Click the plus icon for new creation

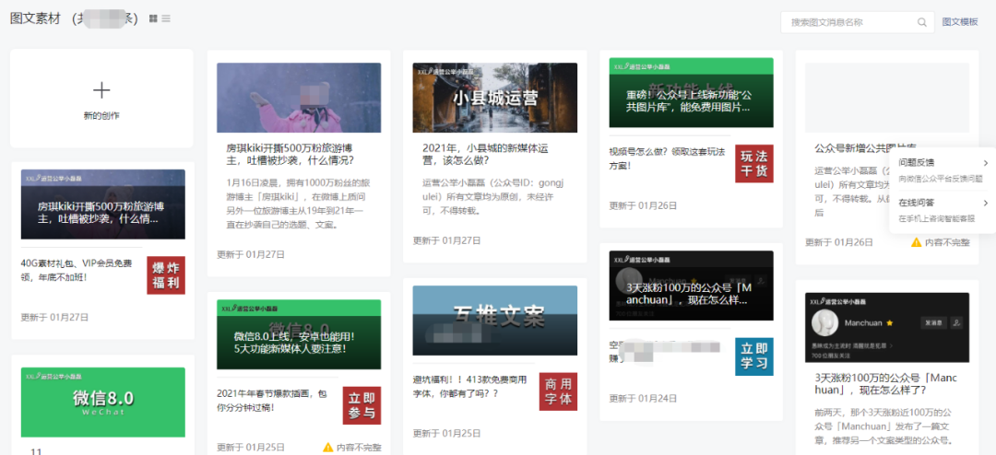point(101,89)
